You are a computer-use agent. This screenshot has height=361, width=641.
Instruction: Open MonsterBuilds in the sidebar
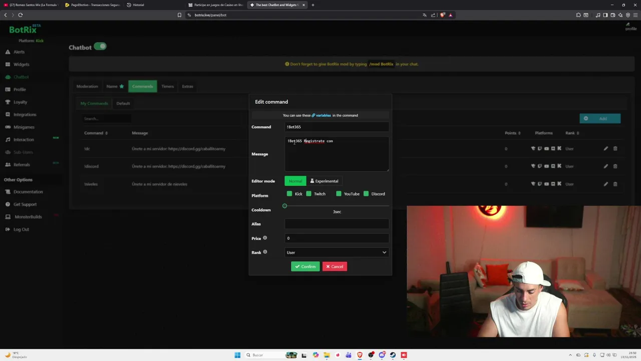pos(24,217)
